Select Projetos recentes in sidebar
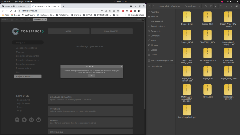This screenshot has width=240, height=135. tap(28, 76)
